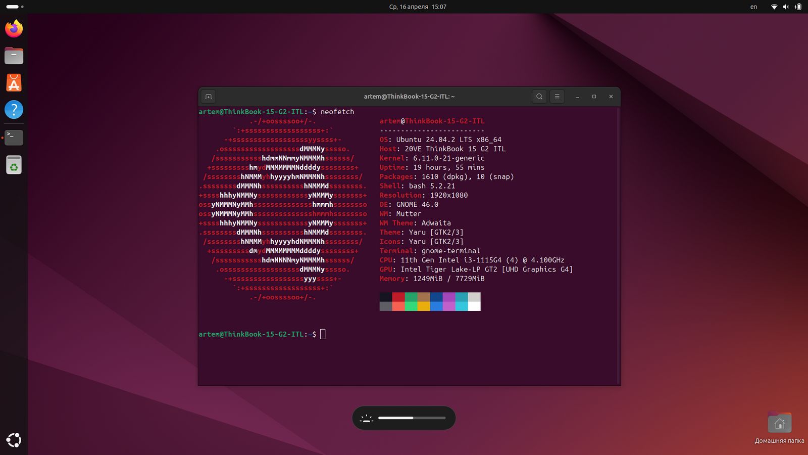Open system menu via the battery icon
808x455 pixels.
[798, 7]
